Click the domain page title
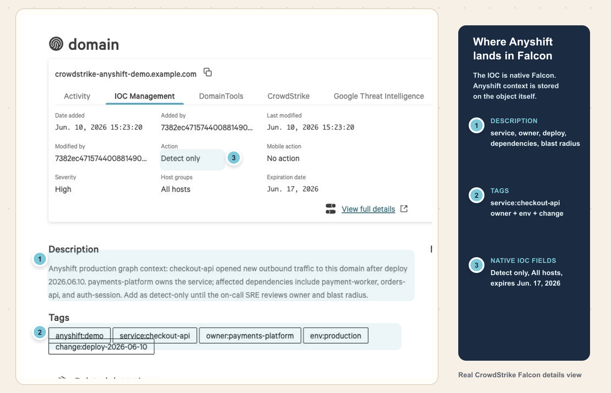This screenshot has height=393, width=611. (94, 44)
